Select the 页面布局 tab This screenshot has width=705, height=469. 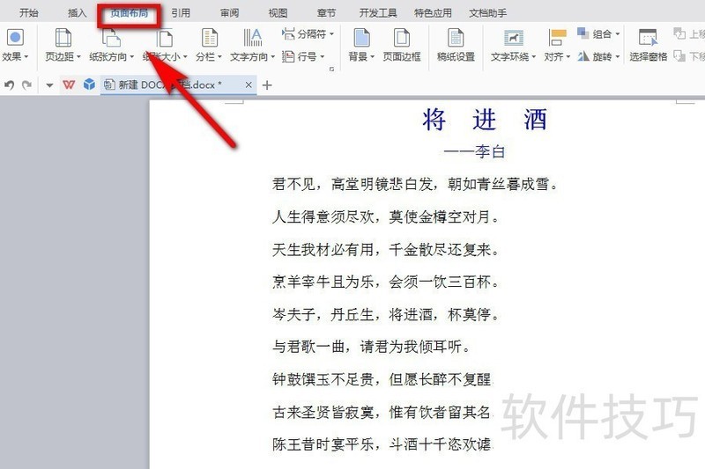pos(129,12)
